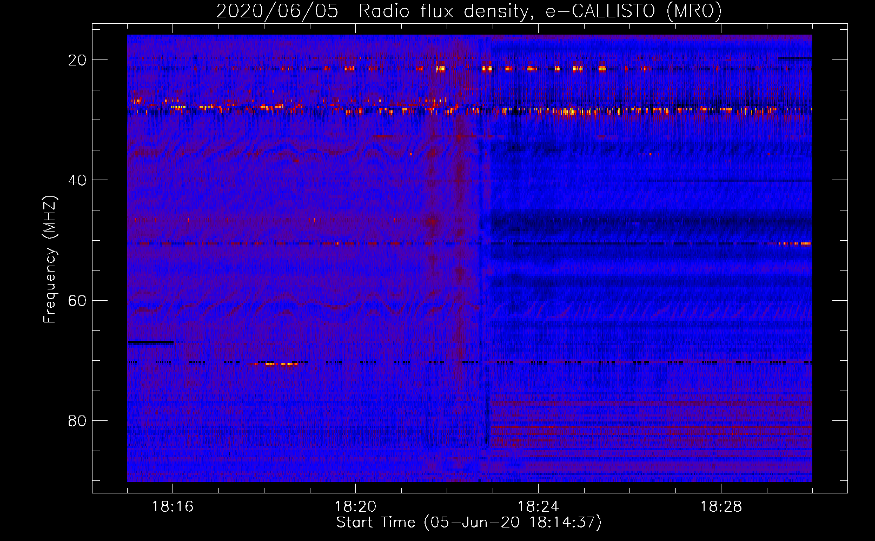Click the short black bar near 20 MHz

tap(795, 58)
